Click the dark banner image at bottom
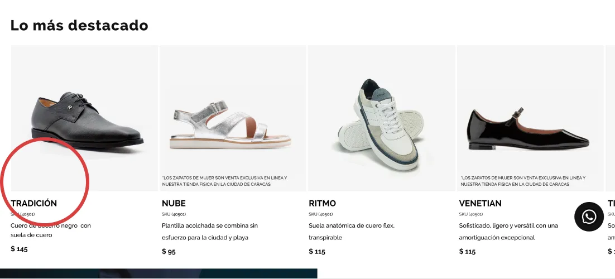615x279 pixels. tap(158, 273)
